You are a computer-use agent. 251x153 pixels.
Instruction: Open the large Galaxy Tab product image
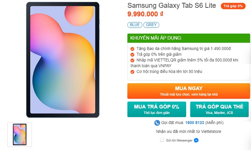(x=63, y=60)
